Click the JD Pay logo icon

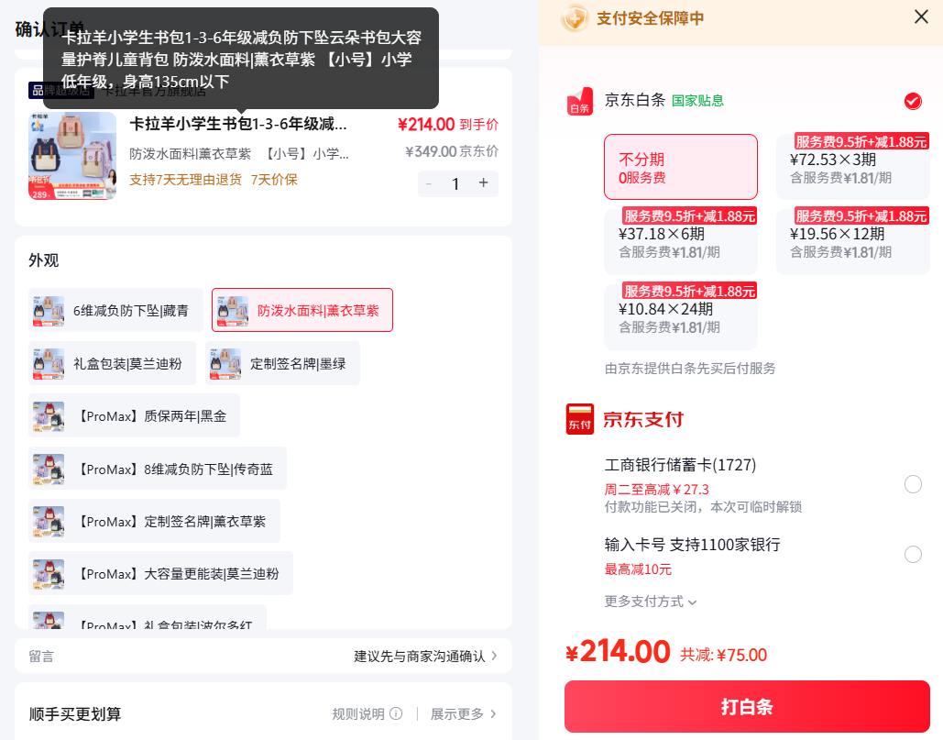pos(580,419)
